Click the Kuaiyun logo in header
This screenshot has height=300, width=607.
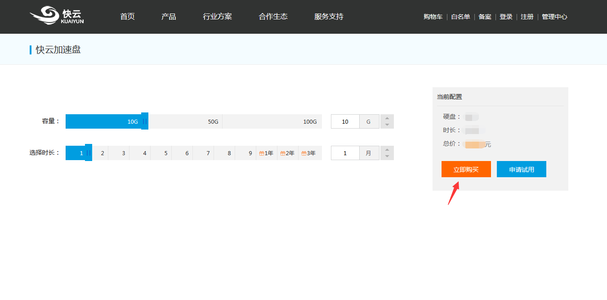coord(57,16)
